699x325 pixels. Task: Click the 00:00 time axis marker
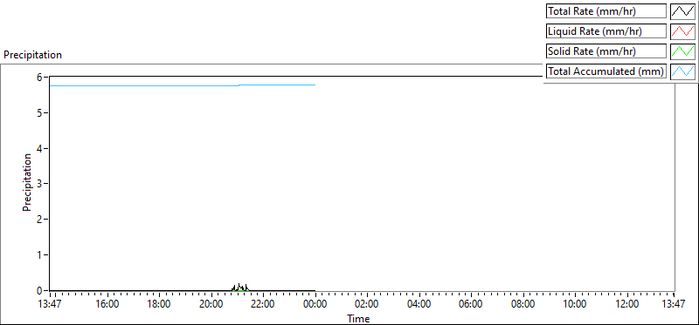pos(315,305)
